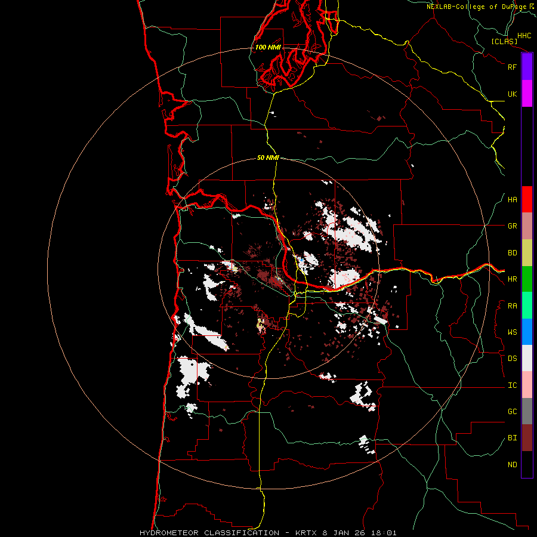
Task: Pick the RA light-green legend swatch
Action: tap(527, 305)
